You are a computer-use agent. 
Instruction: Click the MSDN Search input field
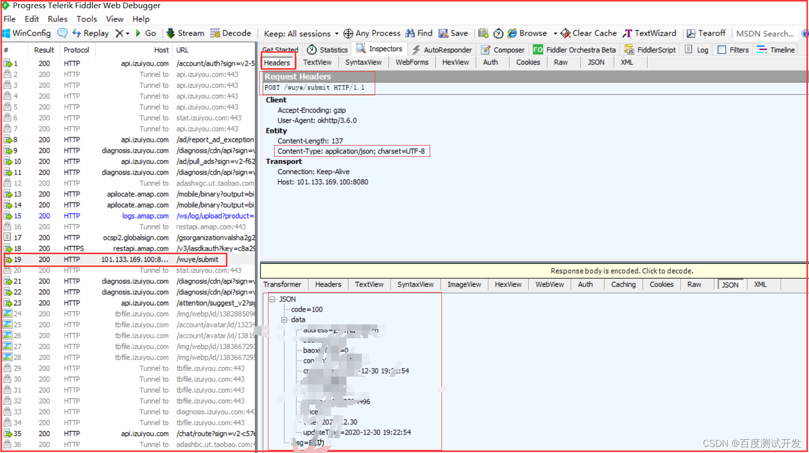(x=765, y=34)
